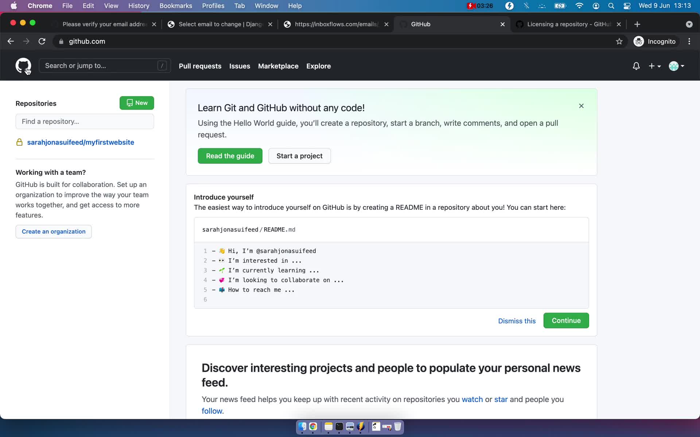
Task: Click the Bluetooth off icon
Action: point(526,6)
